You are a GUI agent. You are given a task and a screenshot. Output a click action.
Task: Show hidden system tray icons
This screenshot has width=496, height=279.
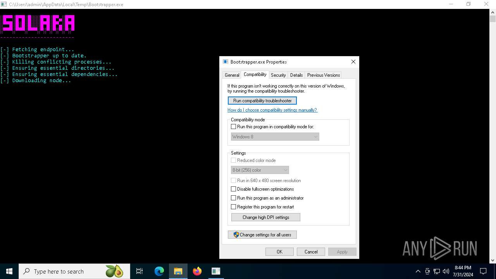tap(418, 271)
